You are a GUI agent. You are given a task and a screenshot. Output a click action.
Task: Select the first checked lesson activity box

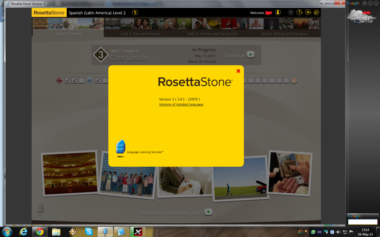click(x=68, y=80)
